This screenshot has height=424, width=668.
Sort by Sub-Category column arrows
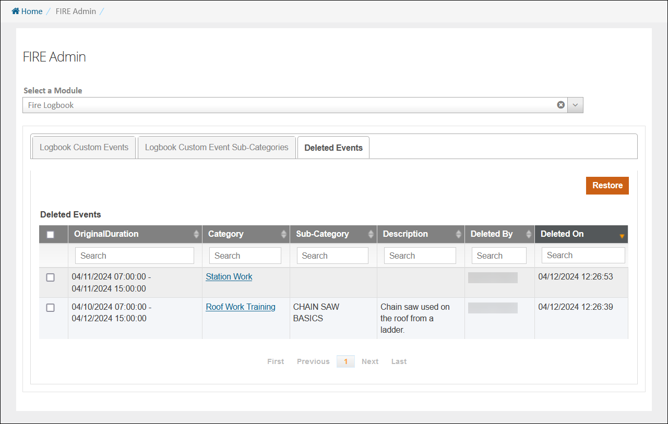(371, 234)
